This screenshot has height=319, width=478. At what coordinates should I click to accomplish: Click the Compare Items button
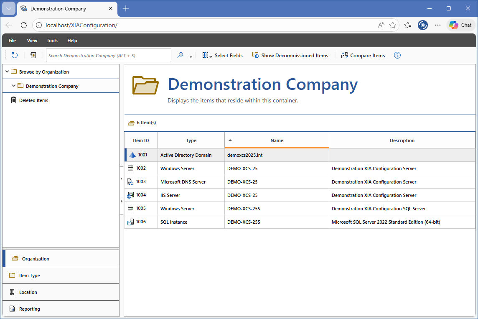click(363, 55)
